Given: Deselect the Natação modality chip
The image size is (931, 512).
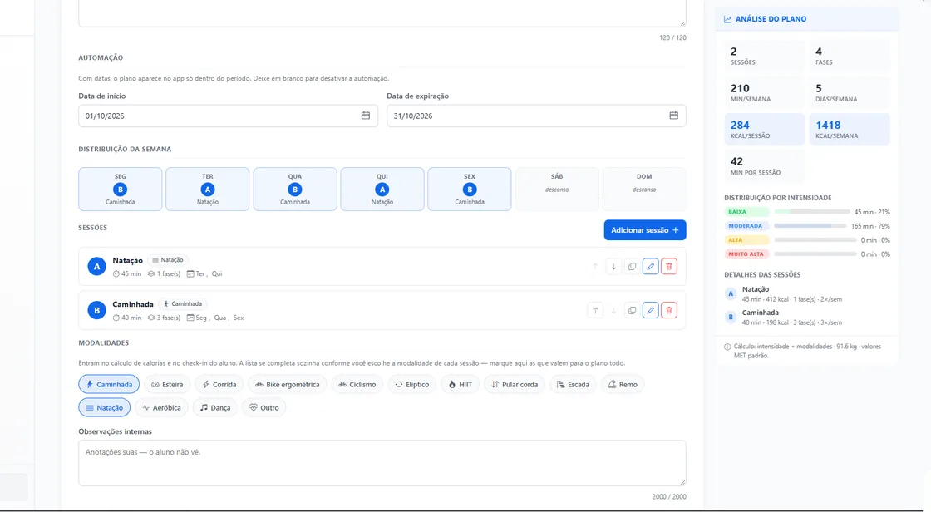Looking at the screenshot, I should [x=104, y=407].
